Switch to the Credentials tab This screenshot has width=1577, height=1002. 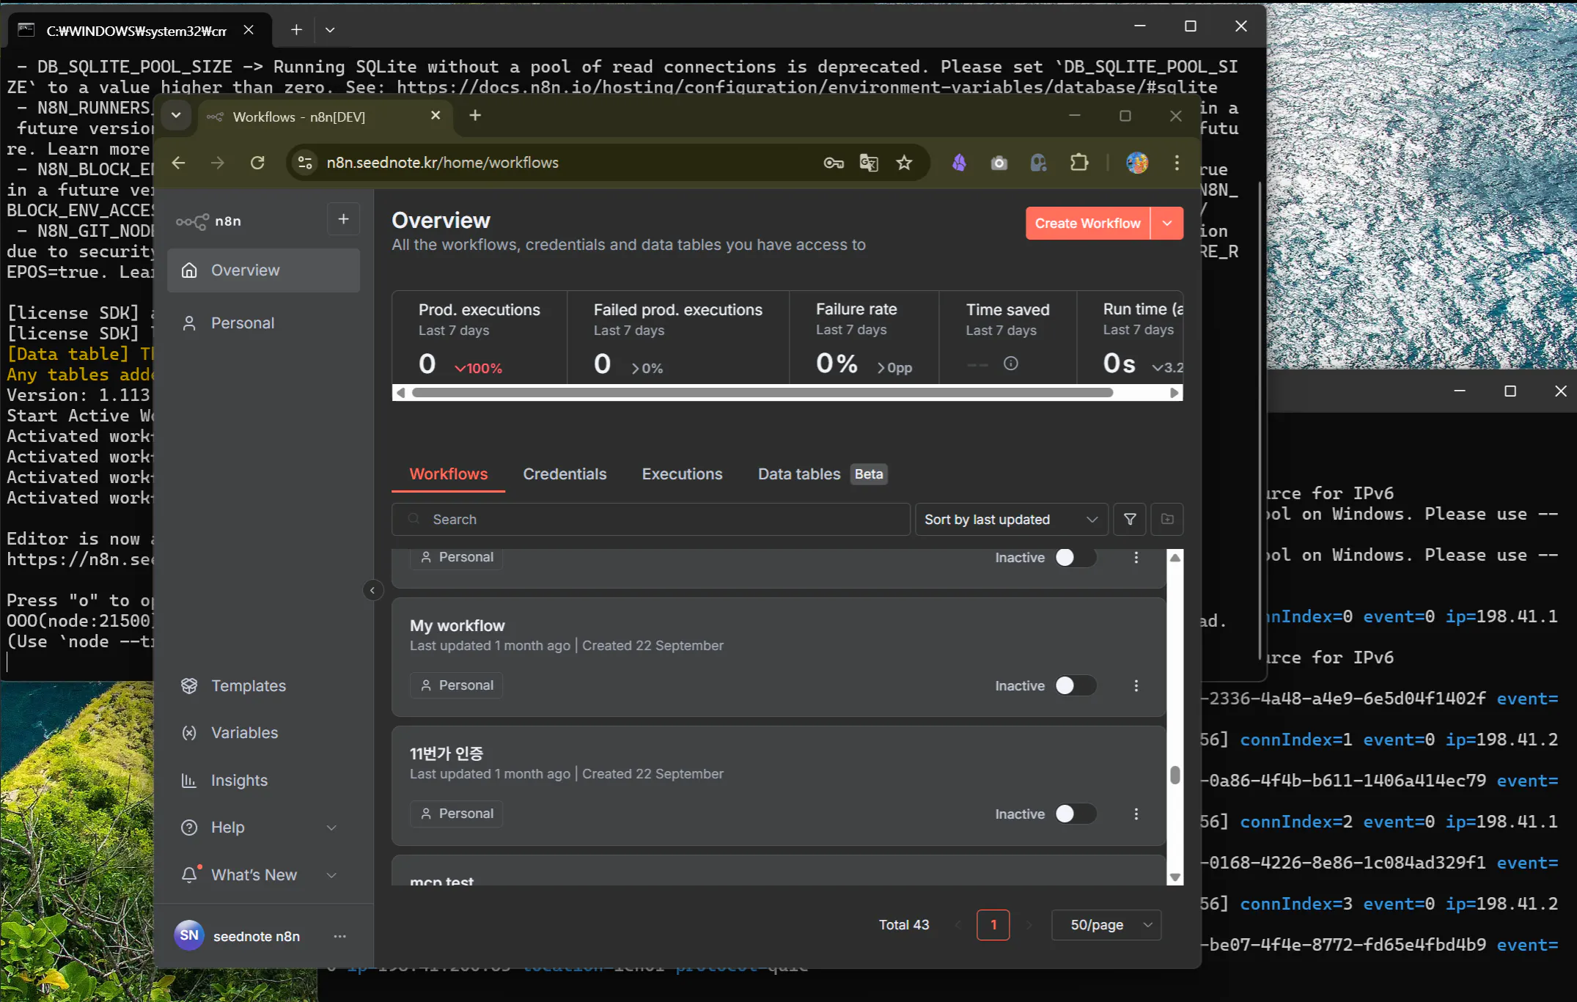[x=565, y=474]
